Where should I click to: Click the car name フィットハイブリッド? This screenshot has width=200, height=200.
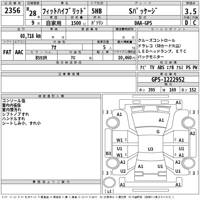click(x=64, y=11)
